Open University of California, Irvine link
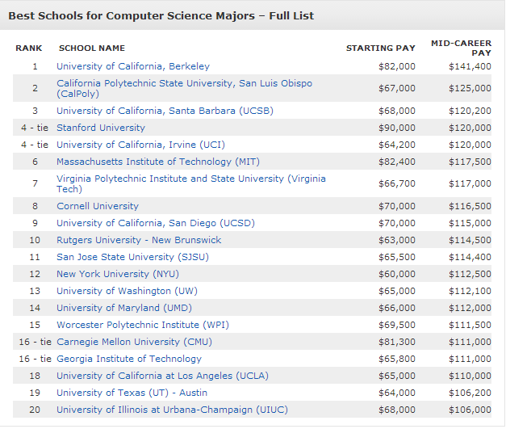The image size is (506, 429). click(140, 145)
